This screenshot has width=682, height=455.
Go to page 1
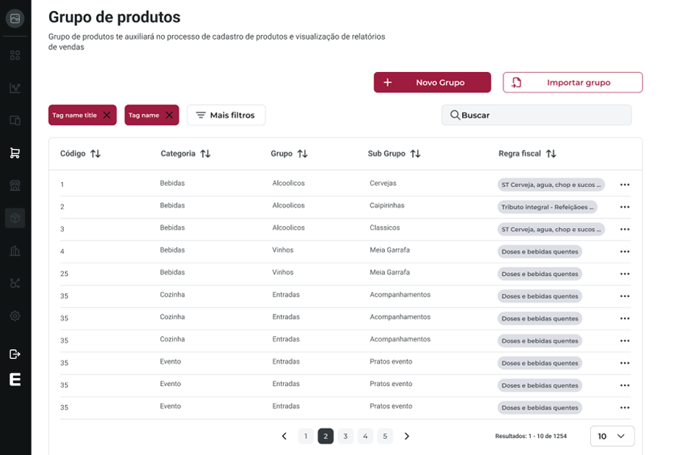(x=306, y=436)
